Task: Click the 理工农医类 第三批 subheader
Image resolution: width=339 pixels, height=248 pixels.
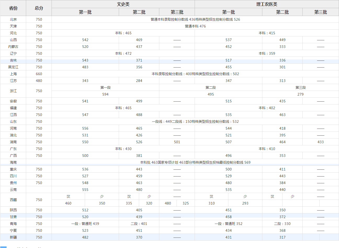Action: point(321,12)
